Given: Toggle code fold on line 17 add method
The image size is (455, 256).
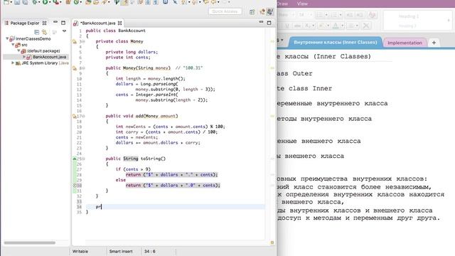Looking at the screenshot, I should [84, 116].
